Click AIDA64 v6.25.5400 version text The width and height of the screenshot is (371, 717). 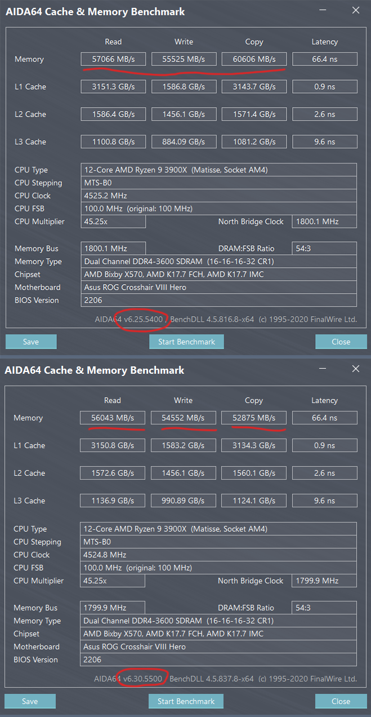coord(129,320)
